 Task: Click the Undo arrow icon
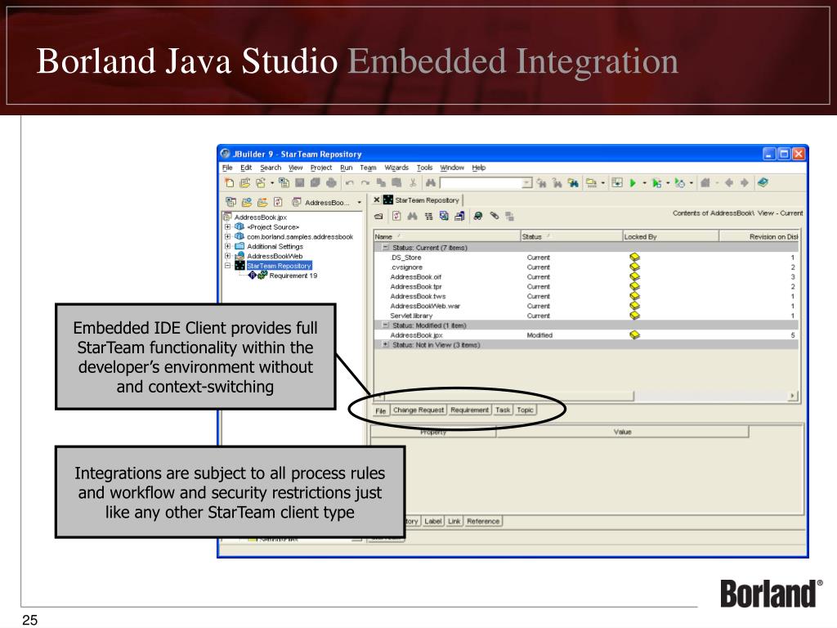click(x=350, y=183)
